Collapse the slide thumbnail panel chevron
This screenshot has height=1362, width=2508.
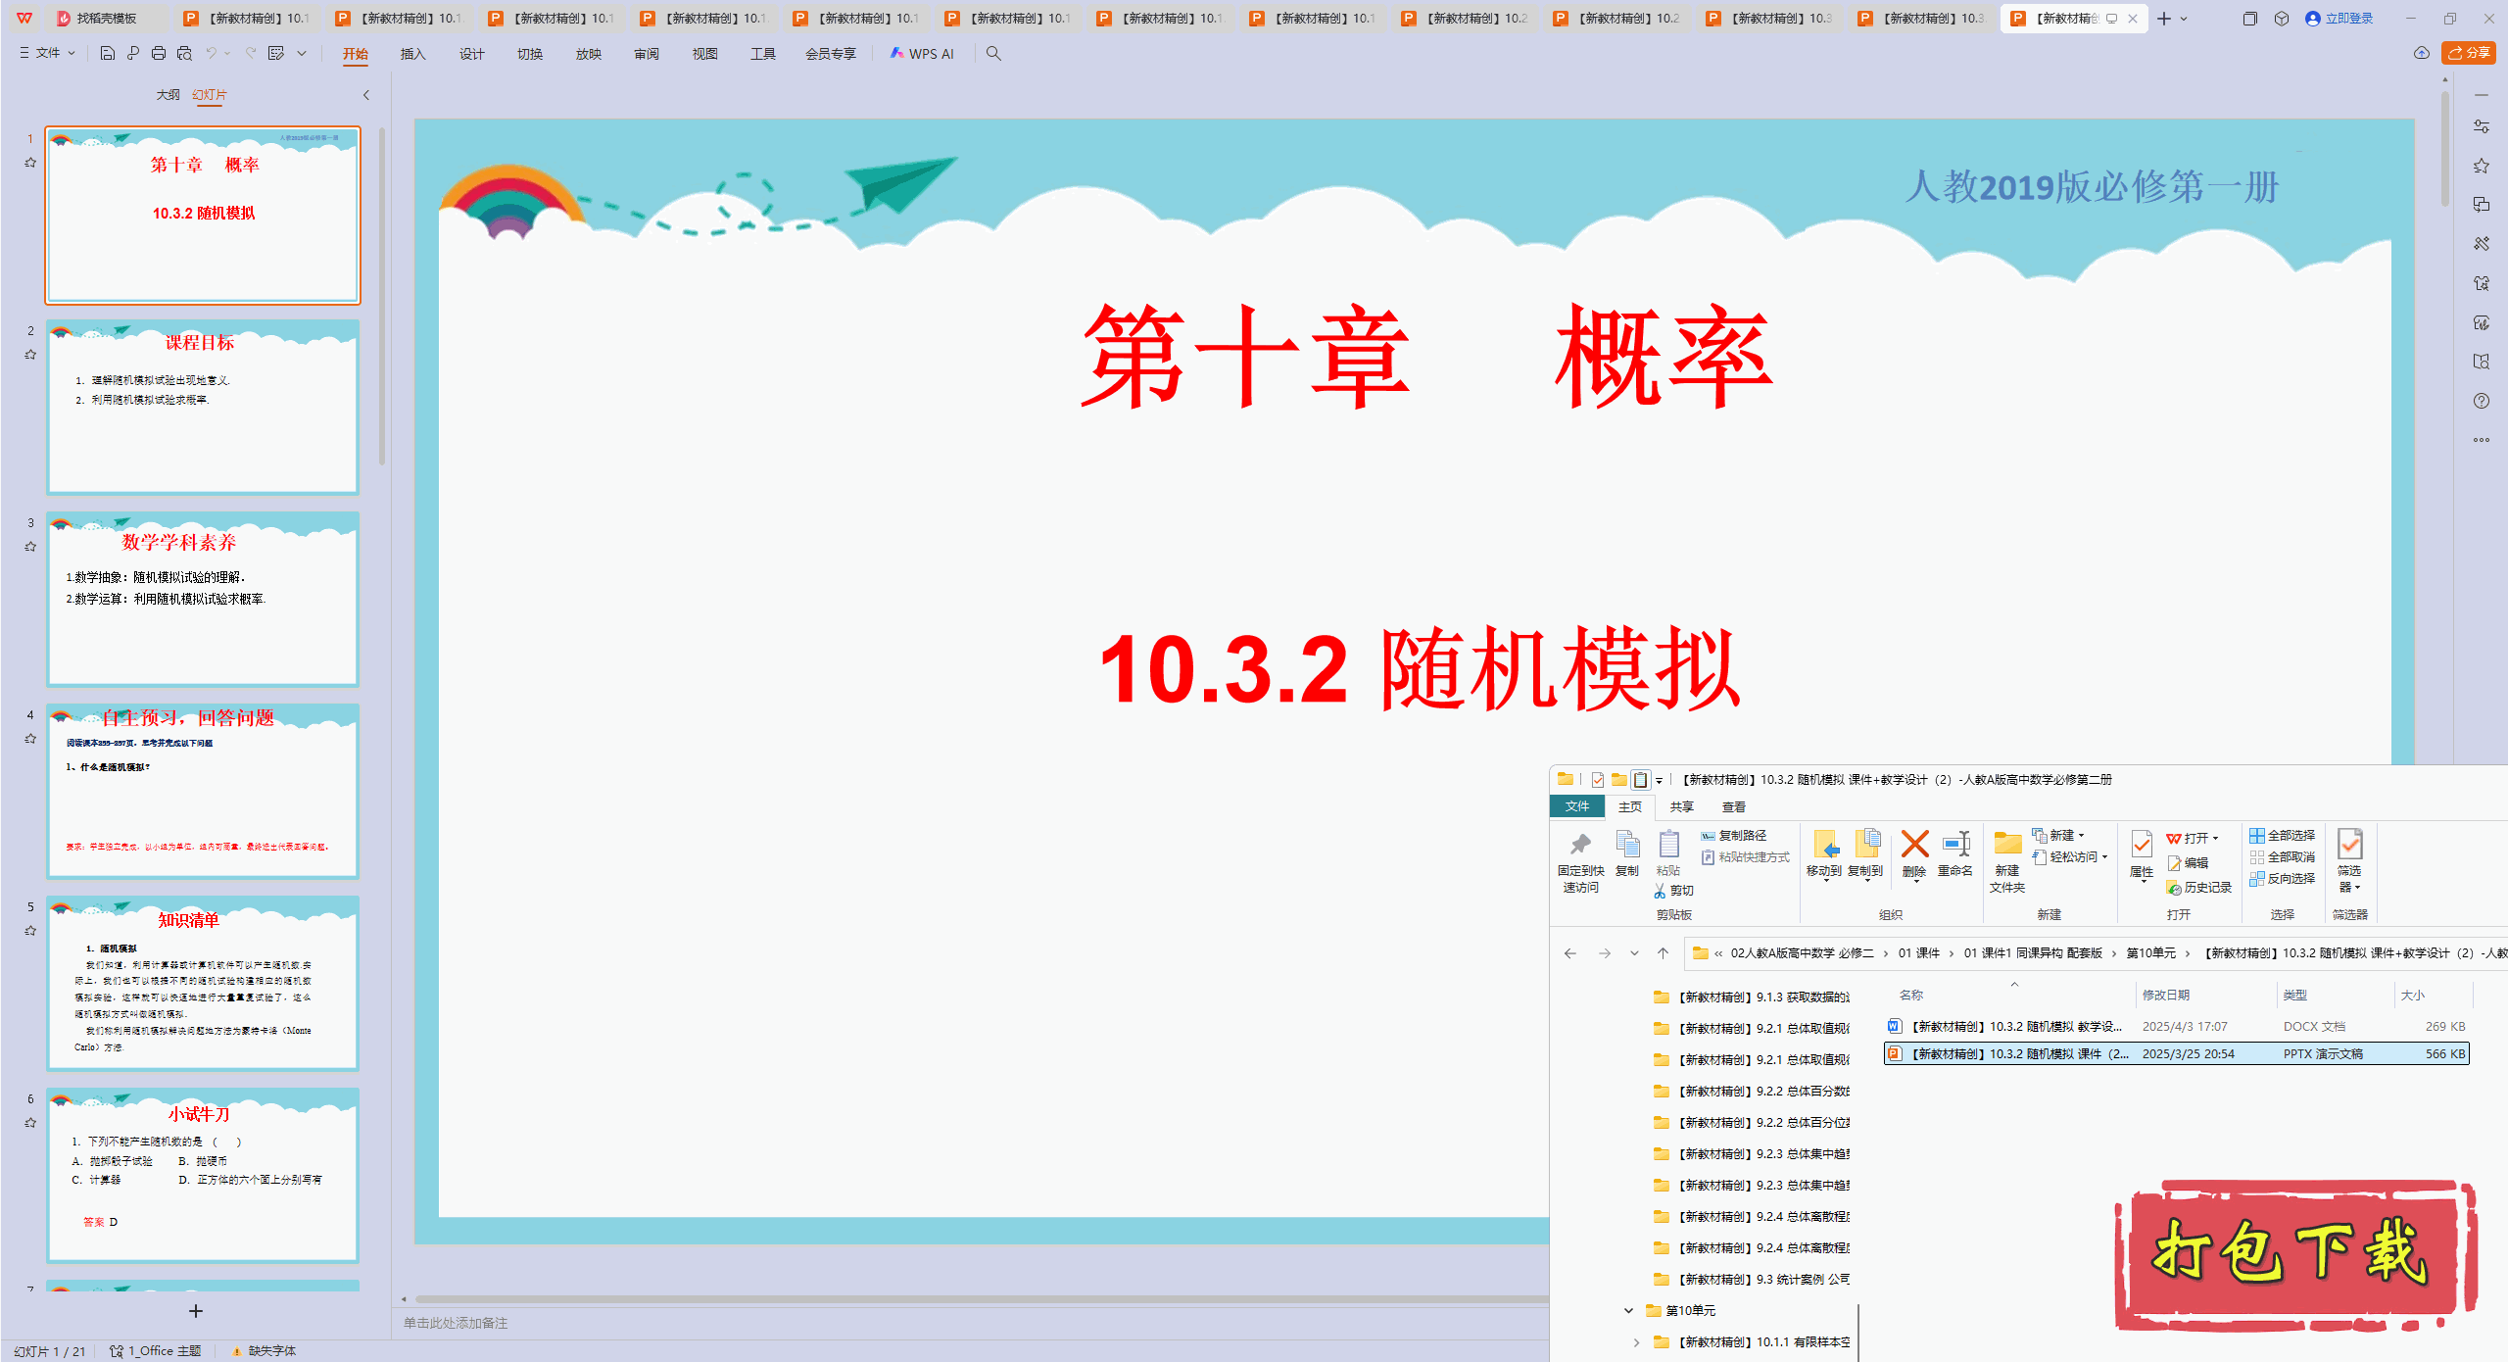coord(366,95)
